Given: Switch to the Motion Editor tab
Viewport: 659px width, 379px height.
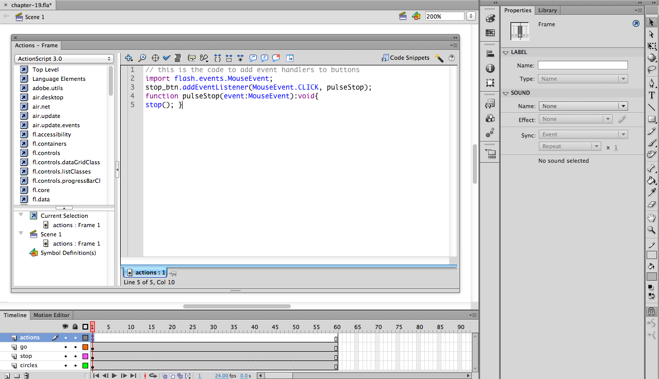Looking at the screenshot, I should click(51, 315).
